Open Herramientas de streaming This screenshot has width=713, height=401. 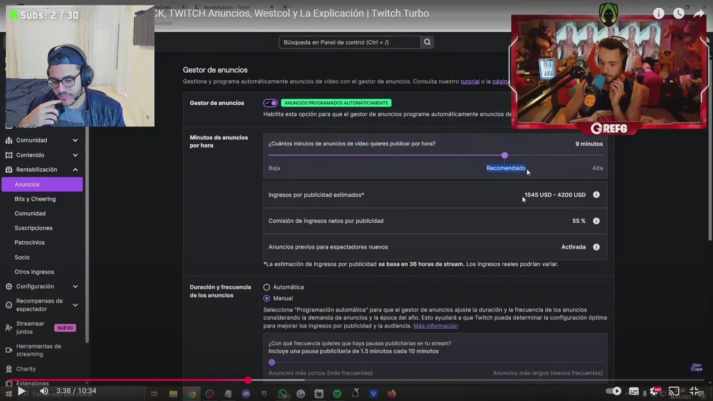[x=38, y=350]
